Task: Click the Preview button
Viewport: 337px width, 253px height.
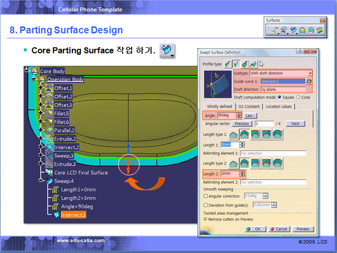Action: pyautogui.click(x=303, y=229)
